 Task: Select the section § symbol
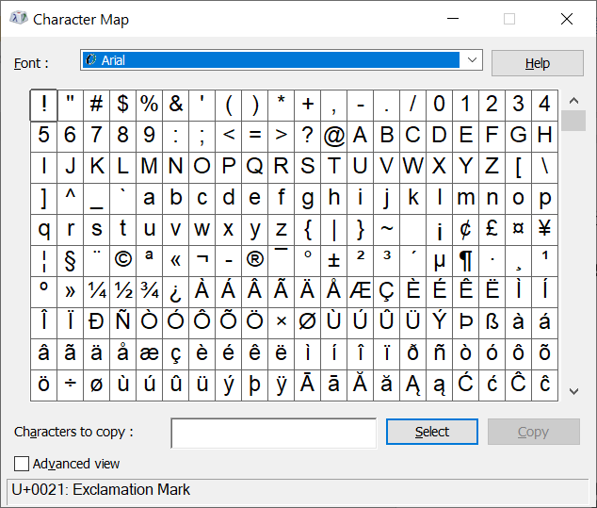pyautogui.click(x=70, y=261)
